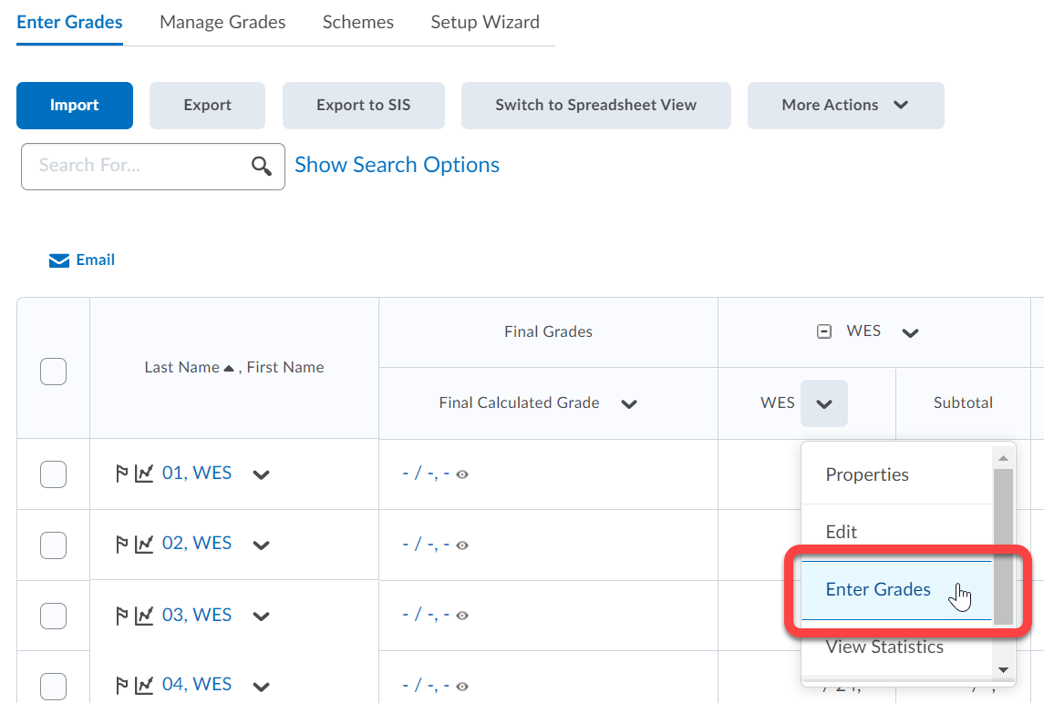Screen dimensions: 1044x703
Task: Click the search magnifier icon
Action: coord(262,166)
